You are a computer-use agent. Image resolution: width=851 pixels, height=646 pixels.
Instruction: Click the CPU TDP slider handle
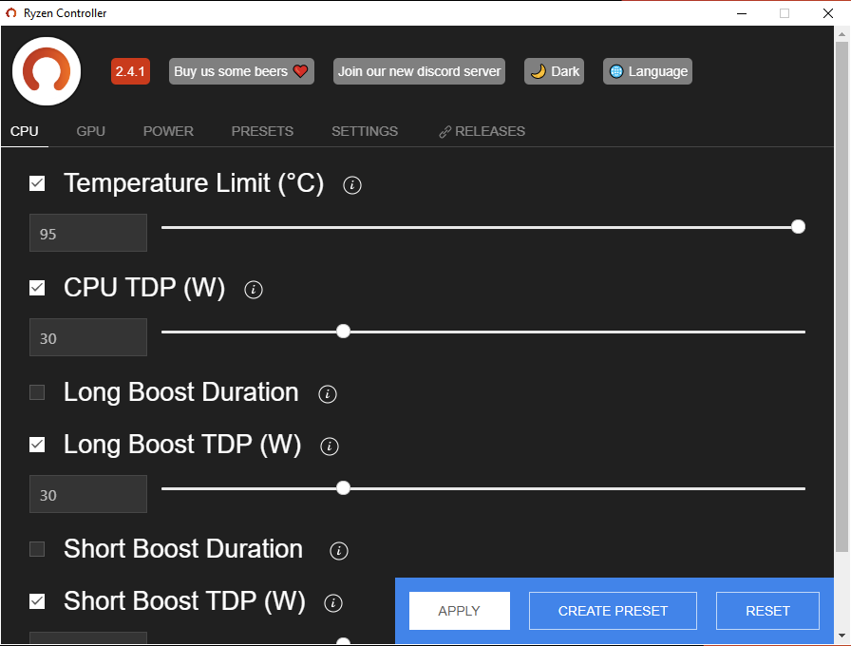343,332
